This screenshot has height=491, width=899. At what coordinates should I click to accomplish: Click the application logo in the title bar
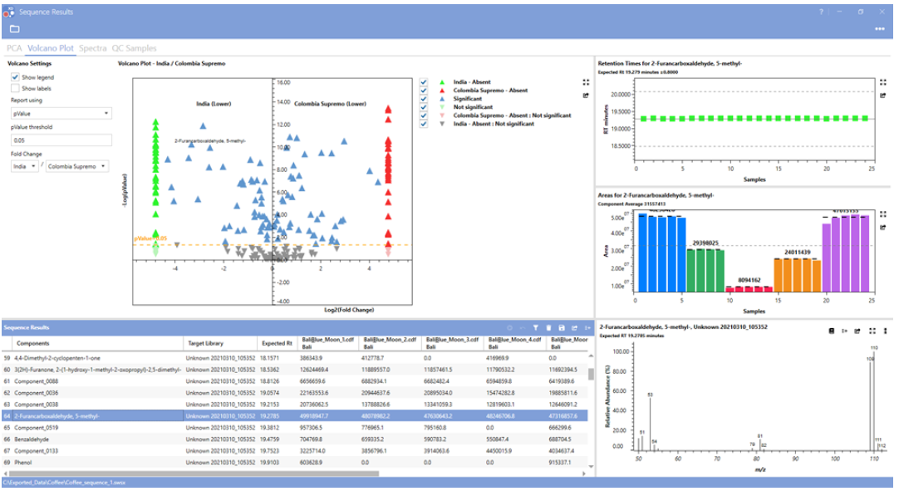click(x=8, y=12)
